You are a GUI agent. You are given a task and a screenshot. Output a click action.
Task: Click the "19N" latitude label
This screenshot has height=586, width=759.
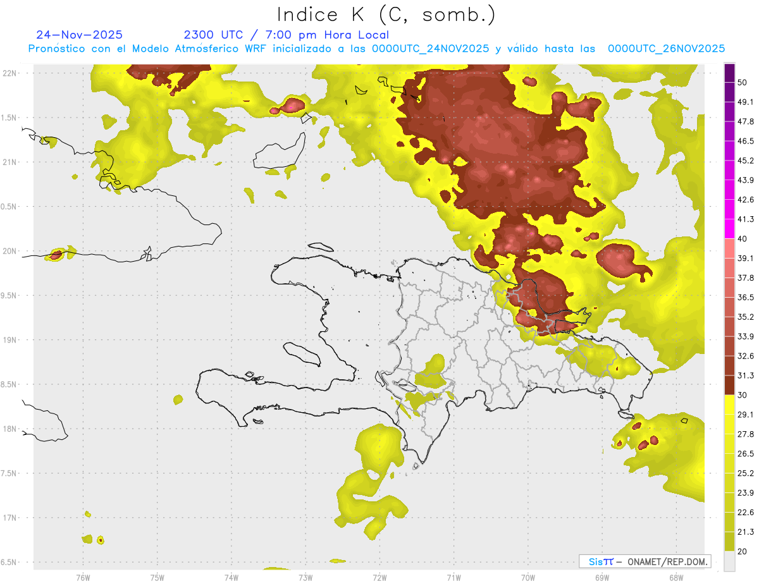point(9,339)
